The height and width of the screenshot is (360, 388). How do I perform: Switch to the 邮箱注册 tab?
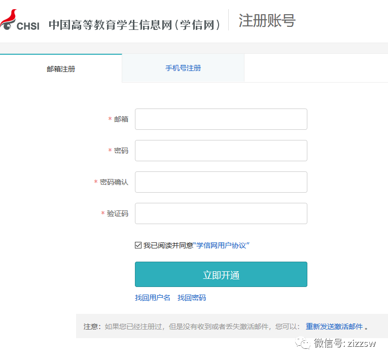point(61,69)
